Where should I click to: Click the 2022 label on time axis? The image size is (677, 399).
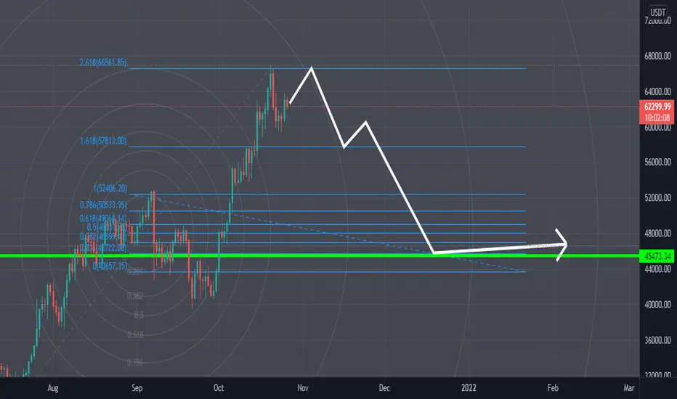pyautogui.click(x=469, y=388)
